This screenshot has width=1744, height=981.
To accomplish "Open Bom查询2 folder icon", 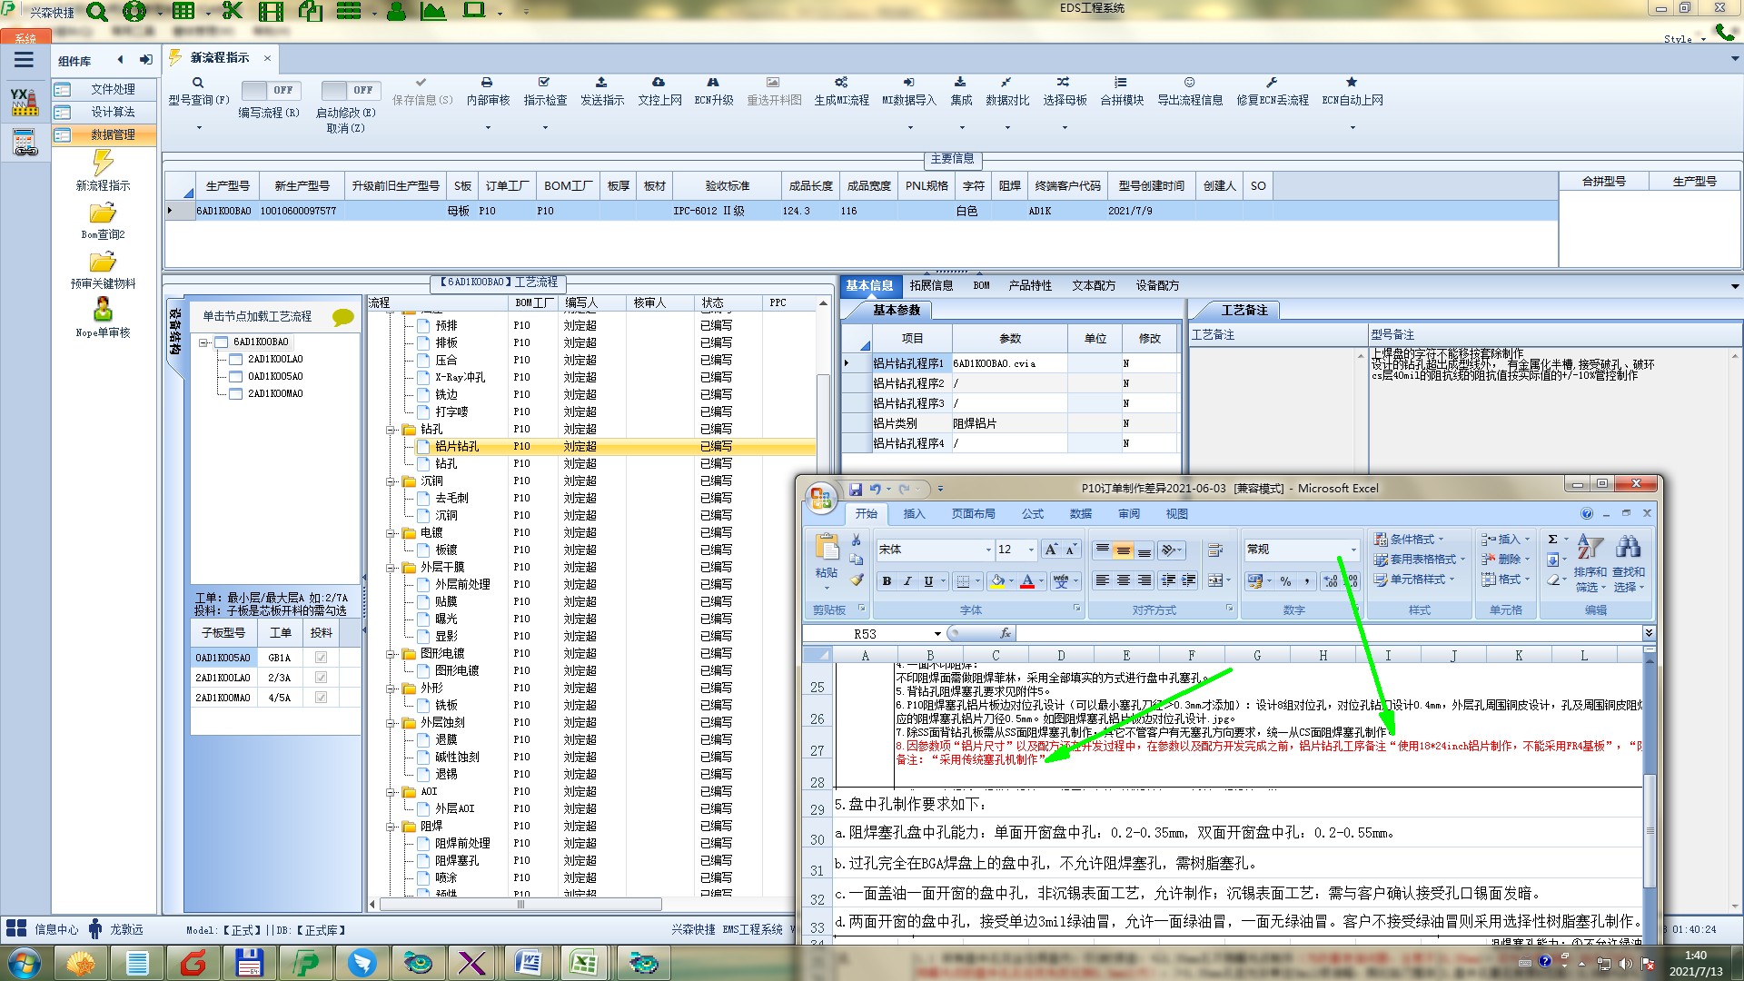I will (x=103, y=213).
